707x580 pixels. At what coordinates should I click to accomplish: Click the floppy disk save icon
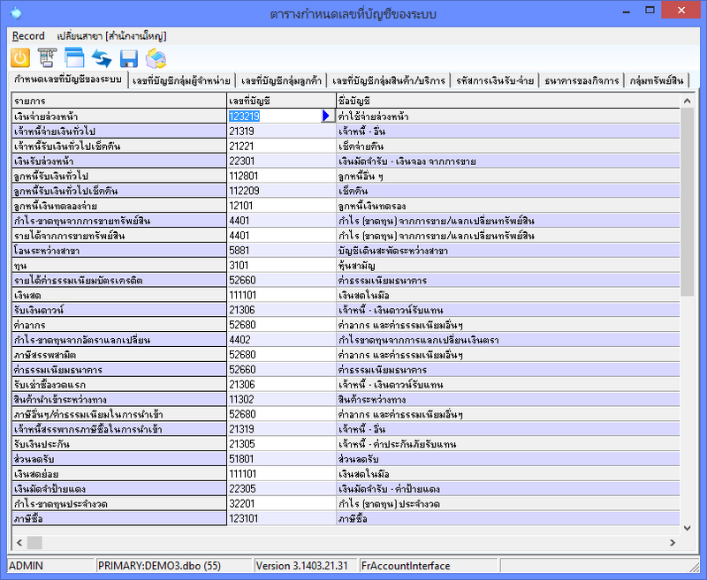pos(129,59)
